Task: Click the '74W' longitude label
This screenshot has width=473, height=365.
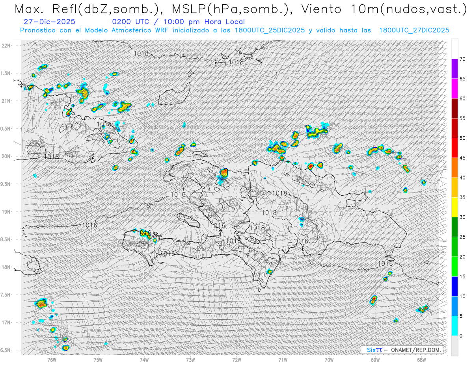Action: tap(144, 359)
